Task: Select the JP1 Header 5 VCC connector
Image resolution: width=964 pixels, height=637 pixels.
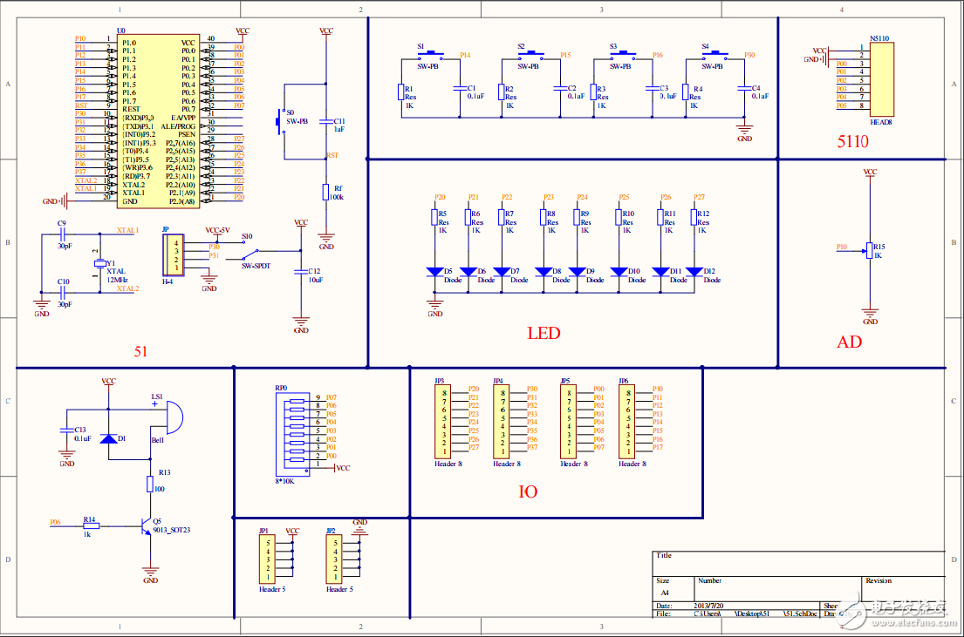Action: 266,559
